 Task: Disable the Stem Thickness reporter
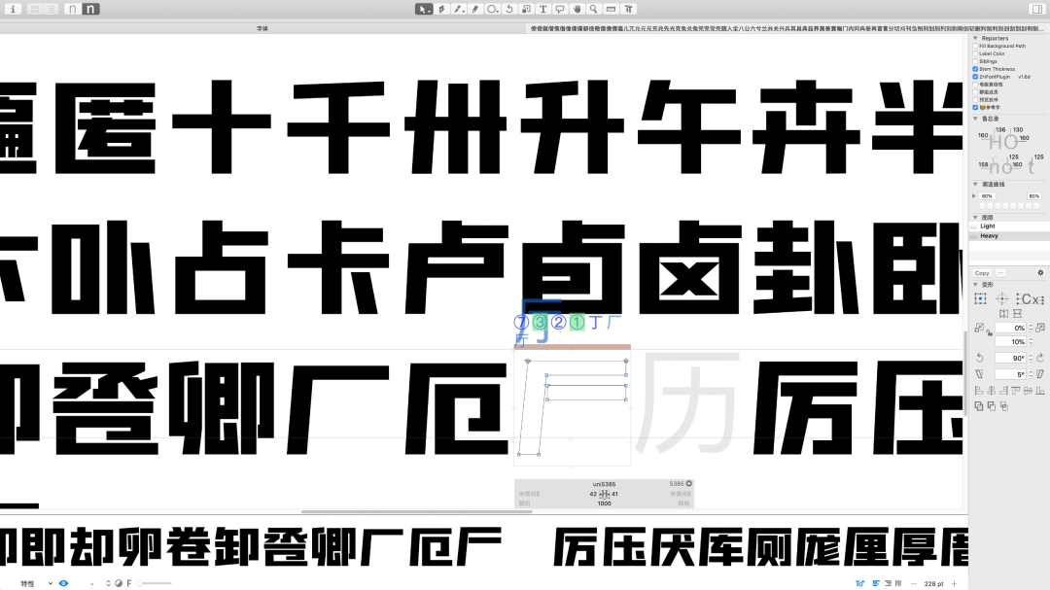[x=974, y=68]
